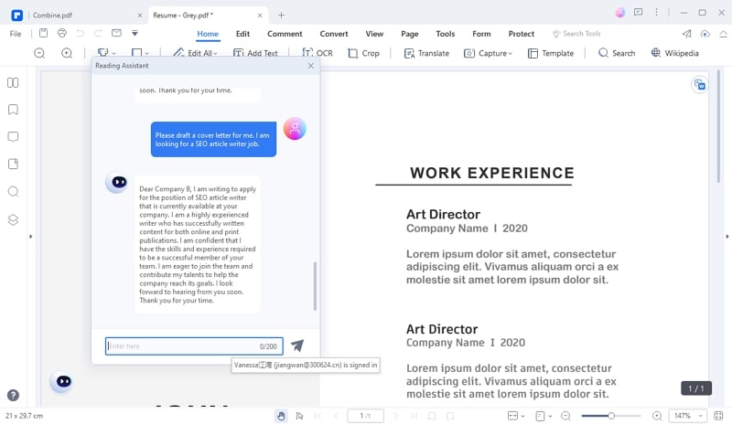Open the attachments sidebar panel
Image resolution: width=732 pixels, height=425 pixels.
(13, 164)
